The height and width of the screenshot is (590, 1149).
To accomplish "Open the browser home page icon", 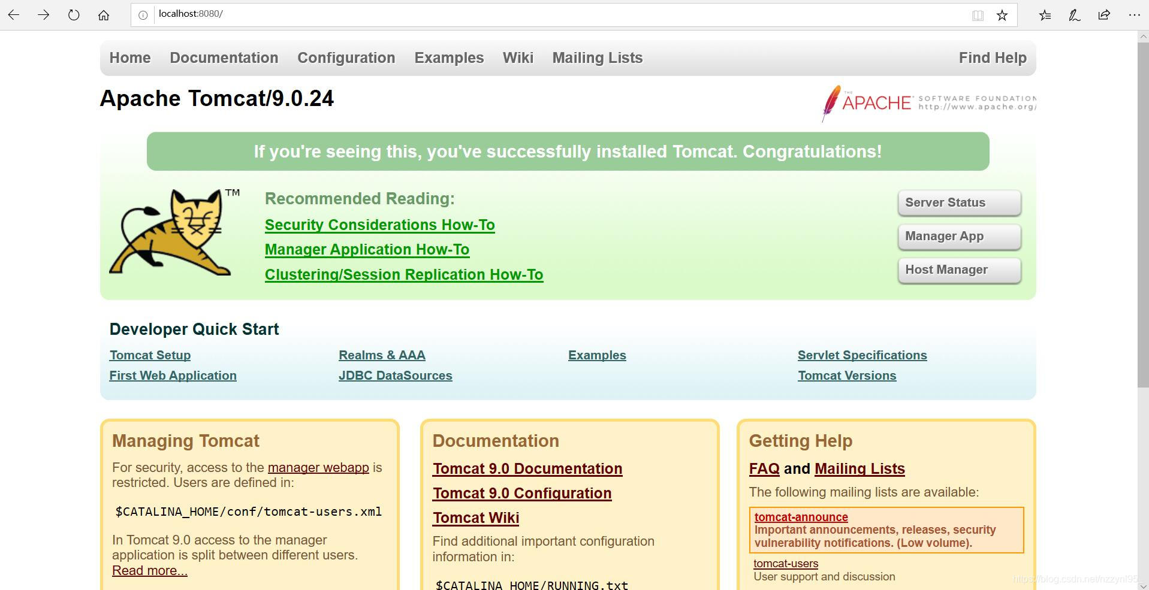I will [104, 15].
